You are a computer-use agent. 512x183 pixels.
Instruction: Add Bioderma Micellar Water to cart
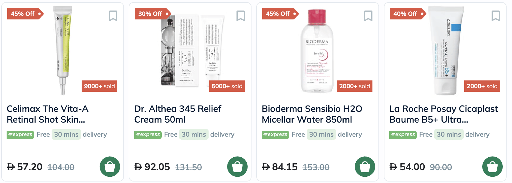365,167
